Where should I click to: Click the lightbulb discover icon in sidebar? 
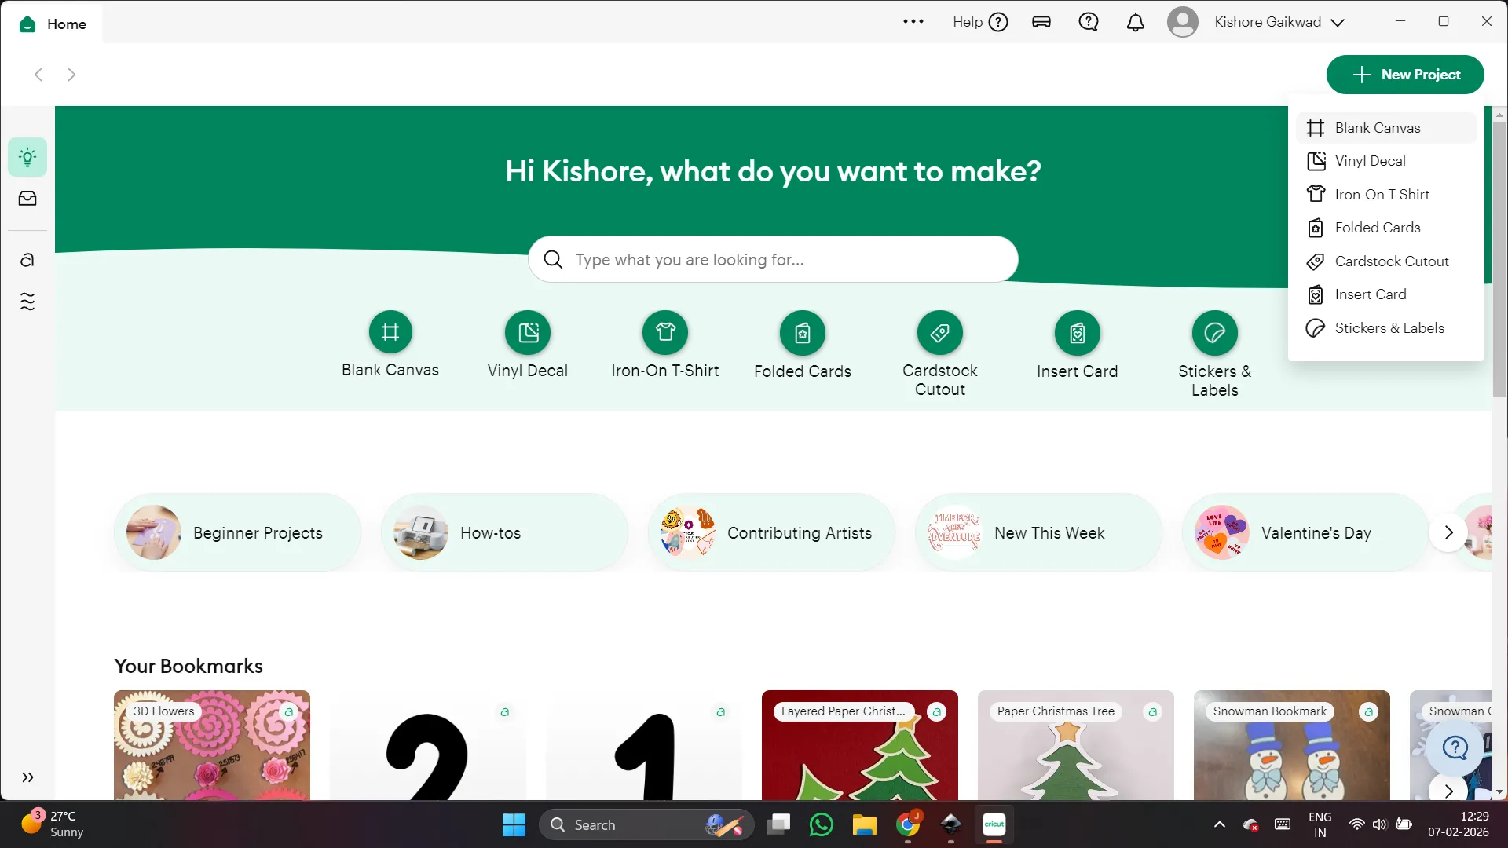coord(27,157)
